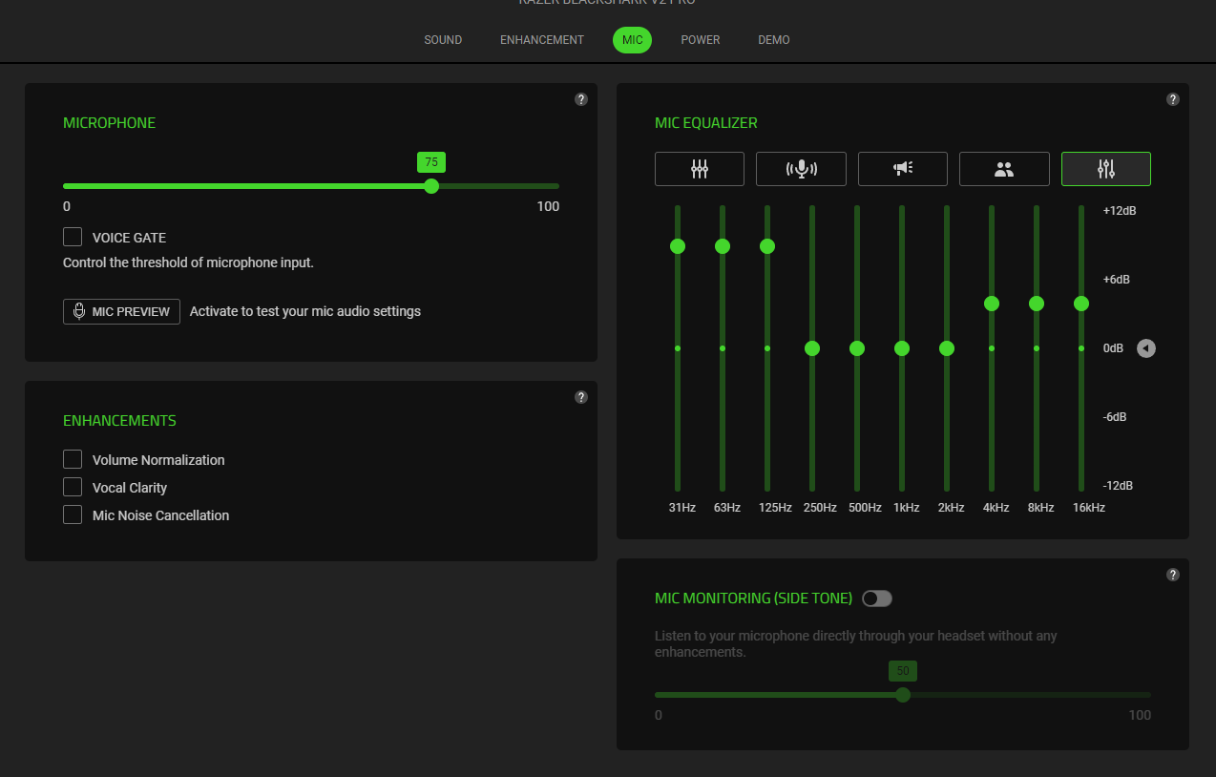Select the megaphone mic preset icon

click(903, 169)
